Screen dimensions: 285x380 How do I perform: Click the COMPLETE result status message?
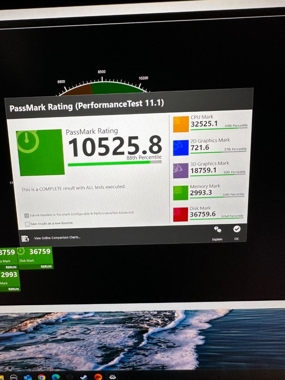74,188
